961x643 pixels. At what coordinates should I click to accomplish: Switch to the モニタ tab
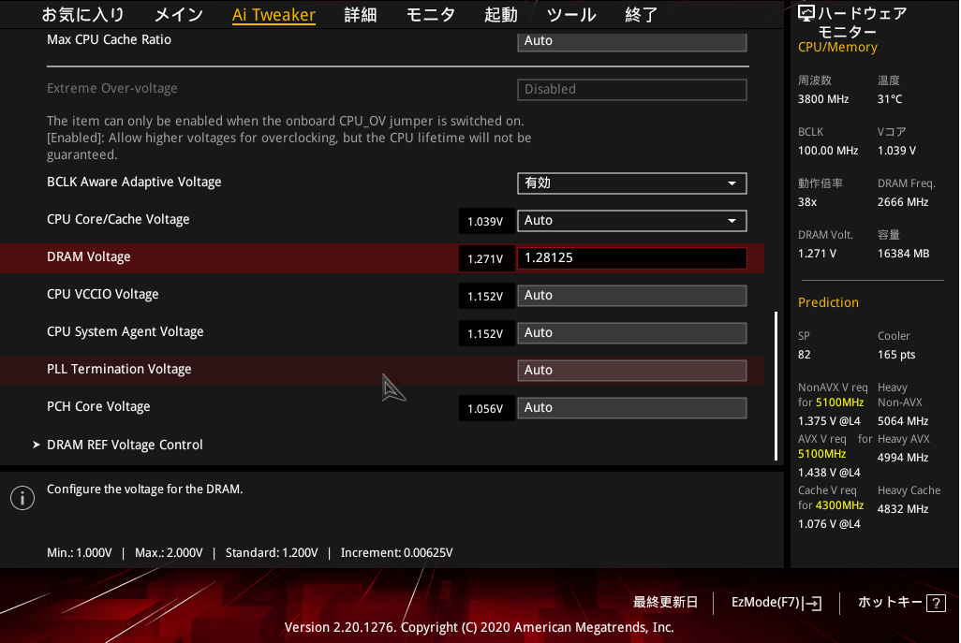click(431, 15)
